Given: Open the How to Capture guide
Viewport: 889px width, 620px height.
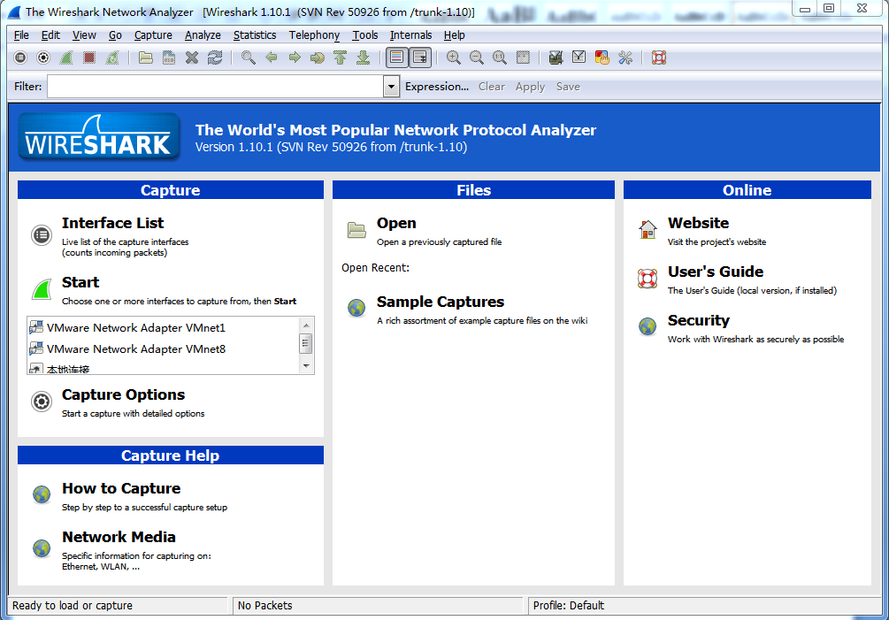Looking at the screenshot, I should [121, 488].
